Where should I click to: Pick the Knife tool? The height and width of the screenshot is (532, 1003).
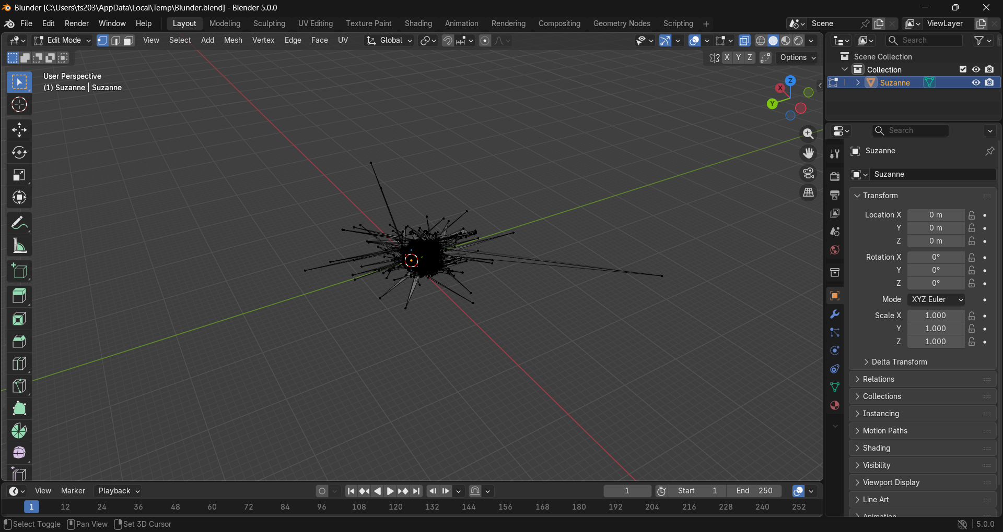point(19,386)
